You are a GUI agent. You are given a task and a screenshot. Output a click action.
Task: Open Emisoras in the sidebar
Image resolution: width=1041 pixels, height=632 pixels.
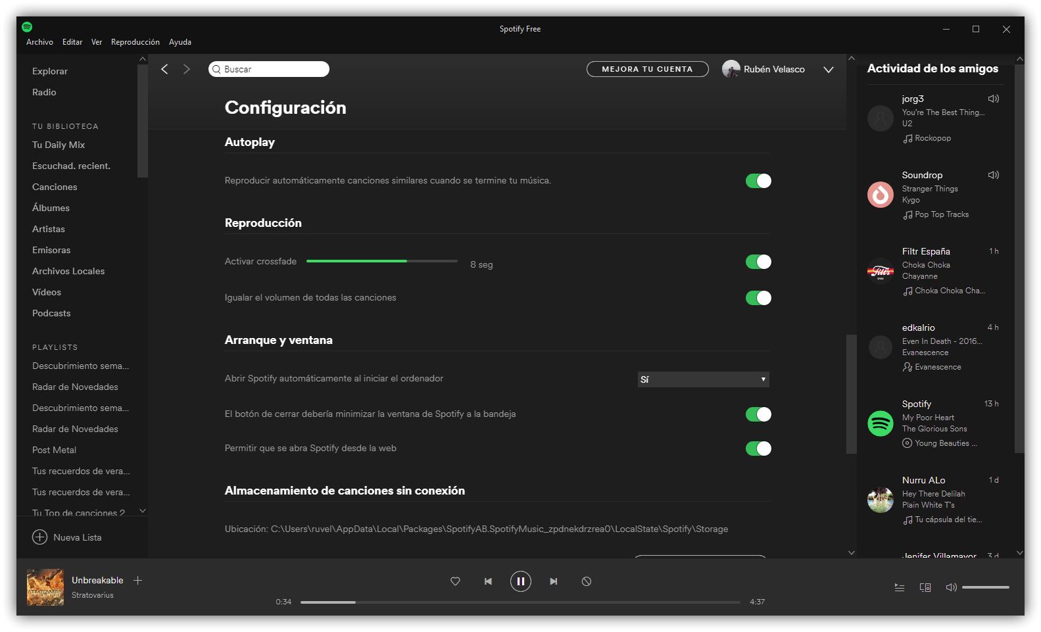pos(51,250)
